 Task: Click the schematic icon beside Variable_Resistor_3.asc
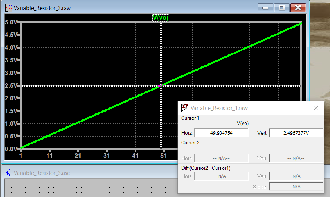(8, 173)
